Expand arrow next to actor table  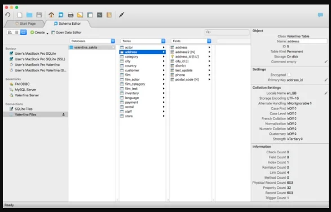click(164, 47)
